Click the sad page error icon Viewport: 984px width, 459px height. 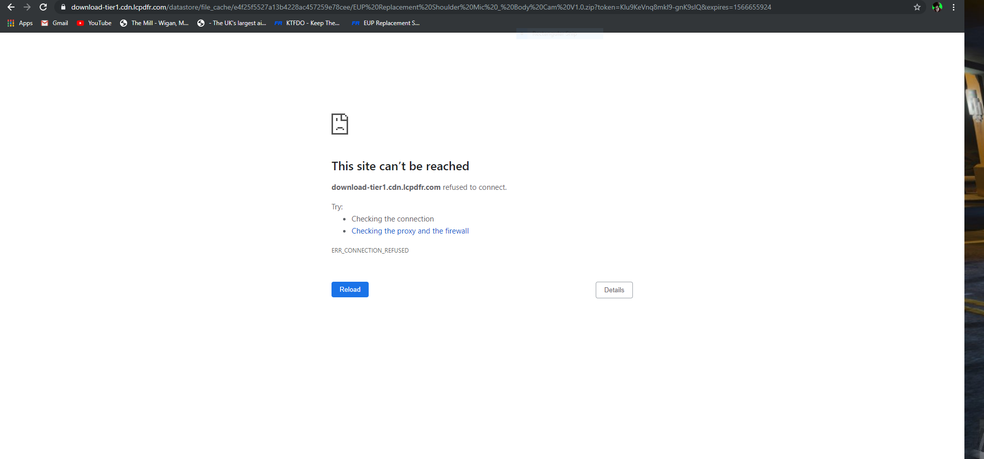click(x=340, y=124)
